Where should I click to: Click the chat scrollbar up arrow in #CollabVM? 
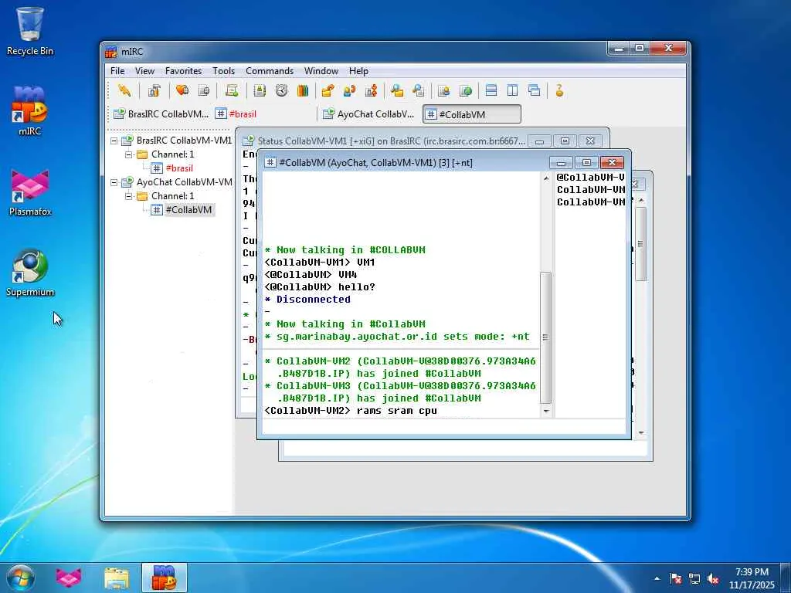546,178
